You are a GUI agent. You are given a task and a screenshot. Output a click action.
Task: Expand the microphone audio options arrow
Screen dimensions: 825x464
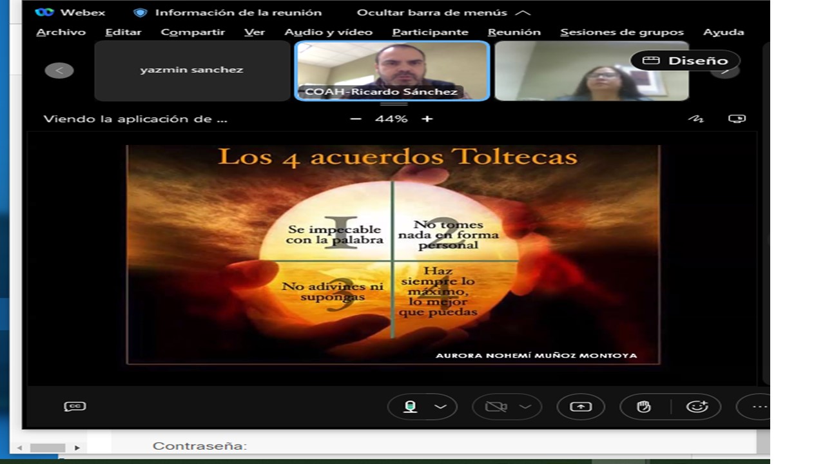tap(441, 407)
